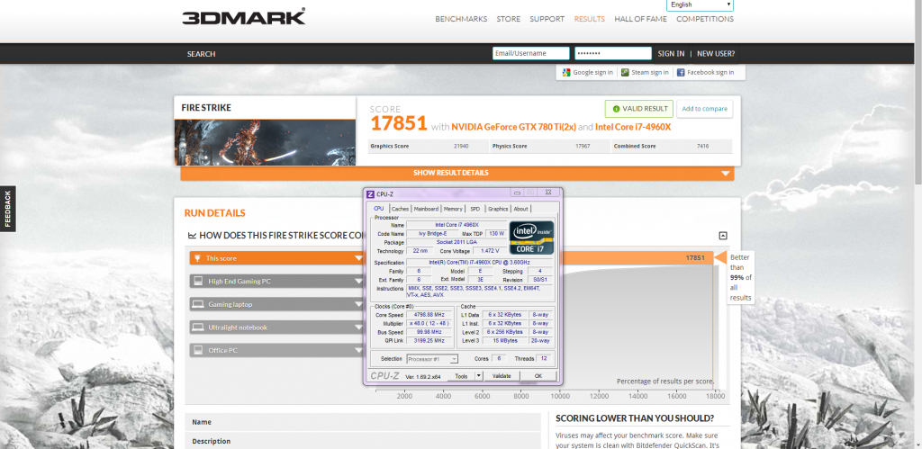Switch to the Caches tab in CPU-Z
The height and width of the screenshot is (449, 922).
[401, 209]
